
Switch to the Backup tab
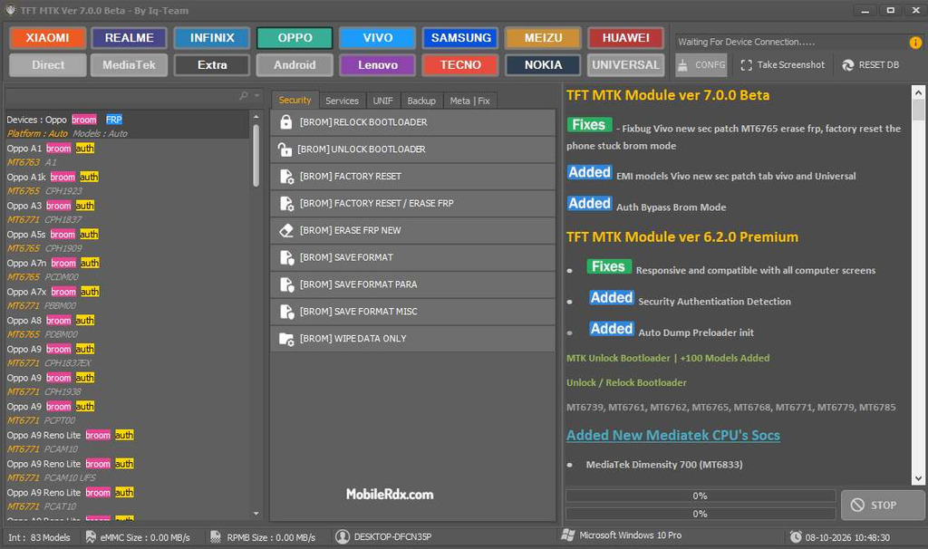[x=421, y=101]
